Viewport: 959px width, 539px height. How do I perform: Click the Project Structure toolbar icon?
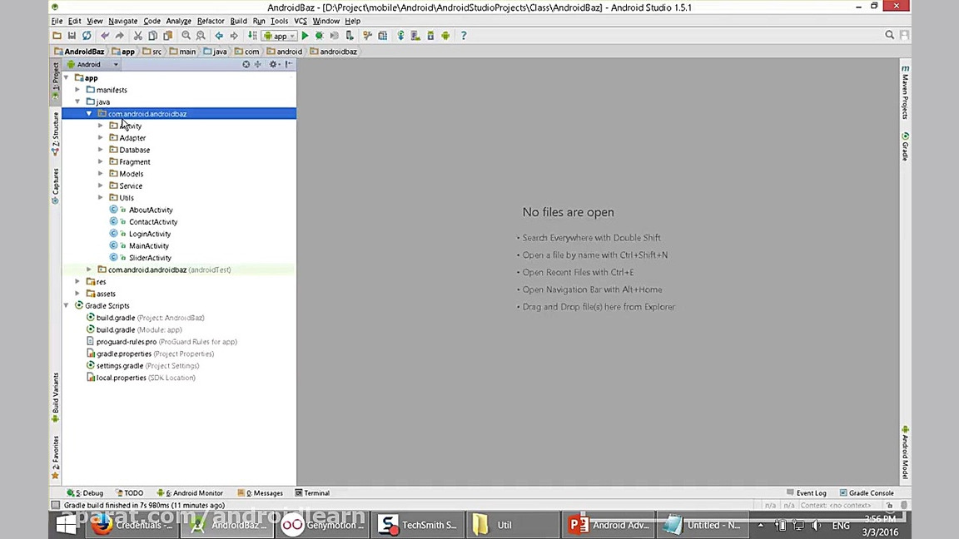(x=382, y=36)
